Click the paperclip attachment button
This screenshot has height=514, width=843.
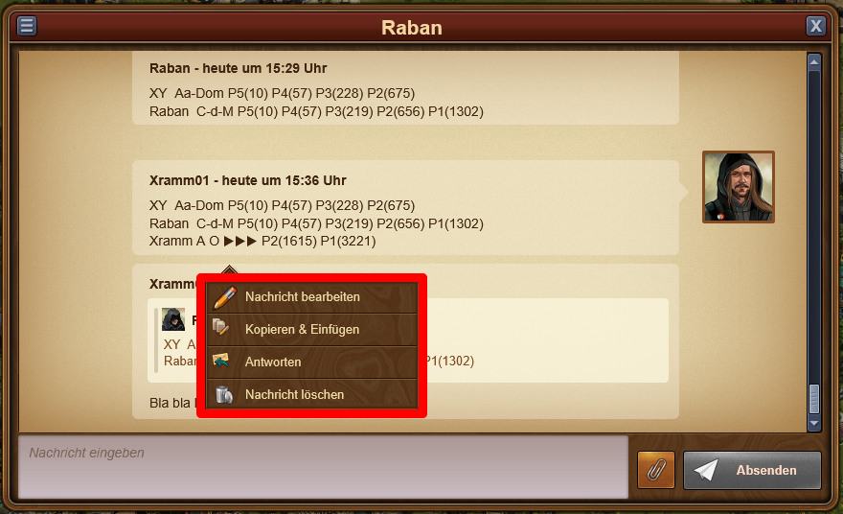tap(656, 470)
